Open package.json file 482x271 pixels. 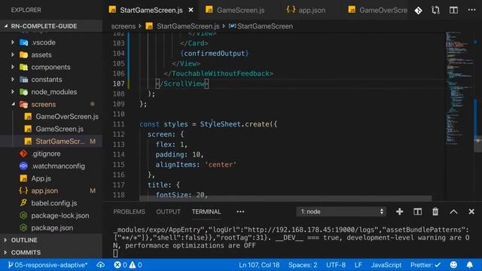(x=52, y=227)
